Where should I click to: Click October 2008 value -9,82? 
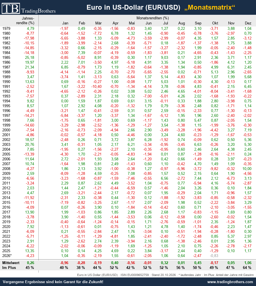(214, 169)
